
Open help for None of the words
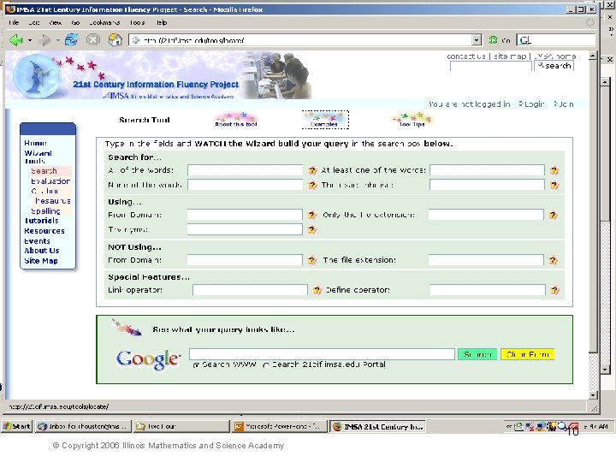point(312,185)
